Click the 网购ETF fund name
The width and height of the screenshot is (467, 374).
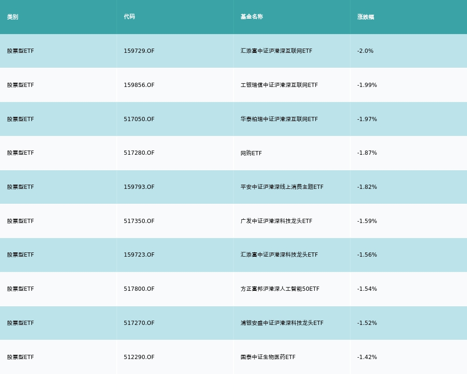click(x=251, y=153)
